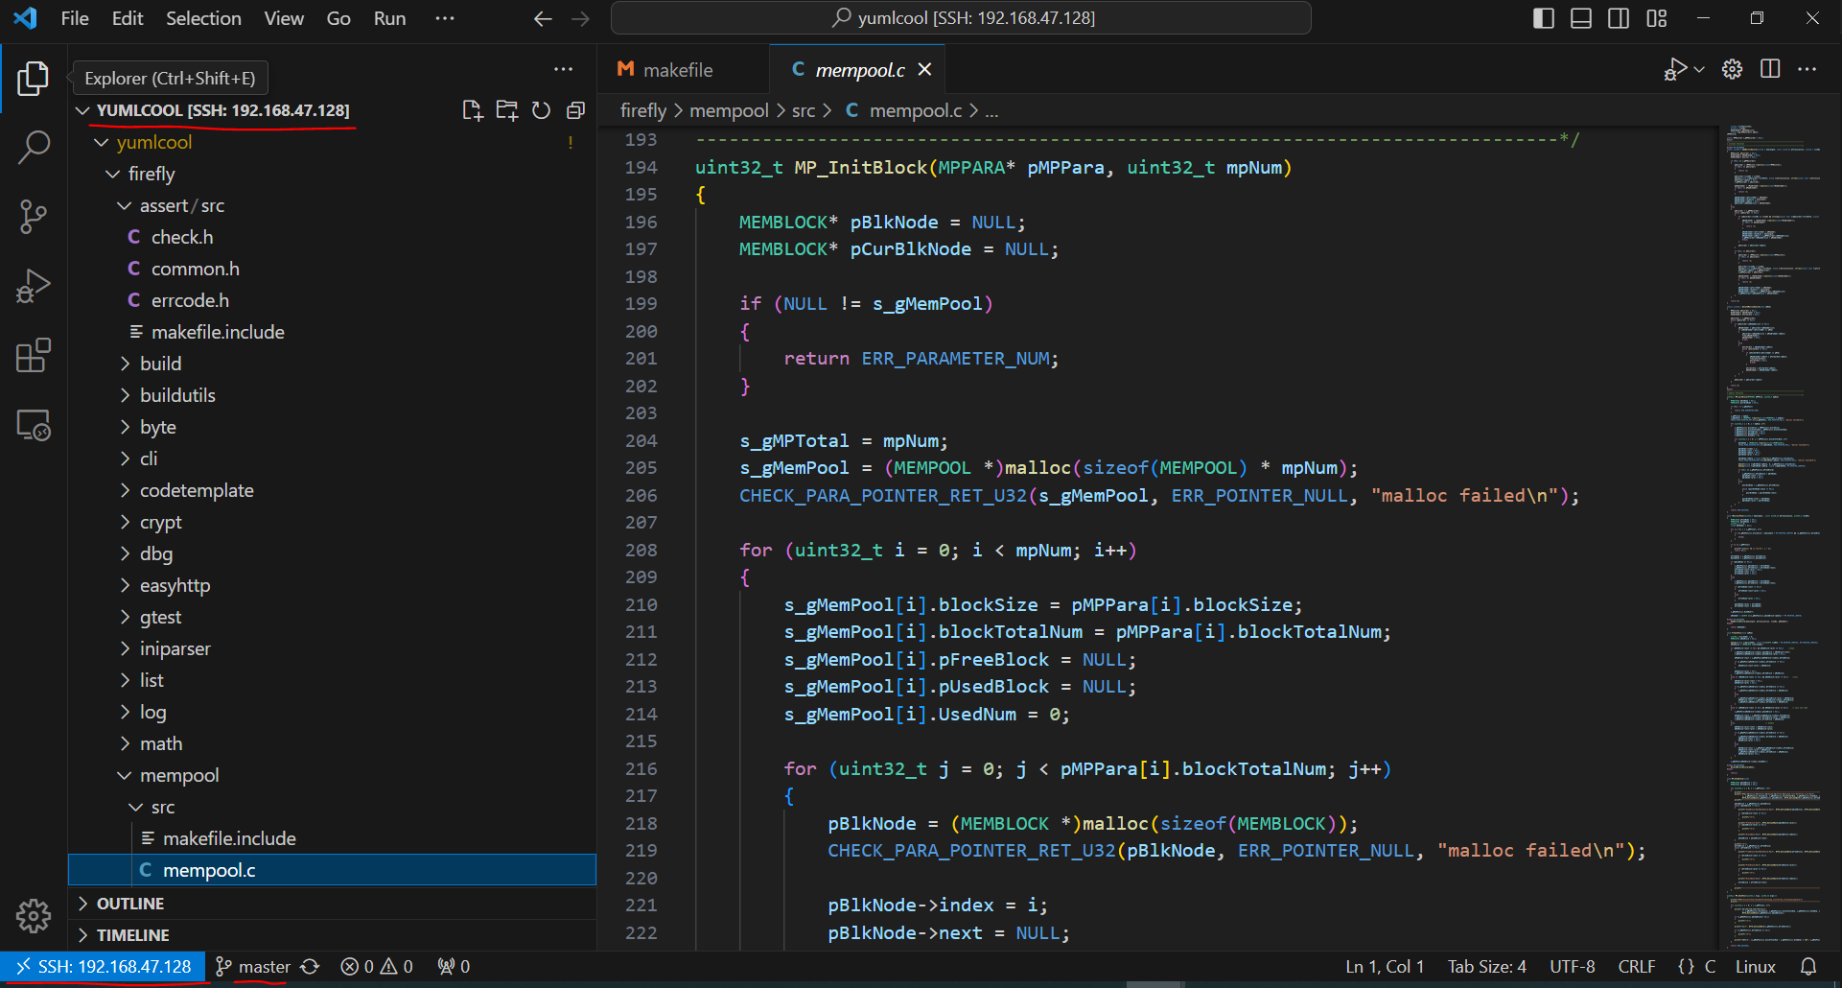Open the Run and Debug view

pos(34,286)
